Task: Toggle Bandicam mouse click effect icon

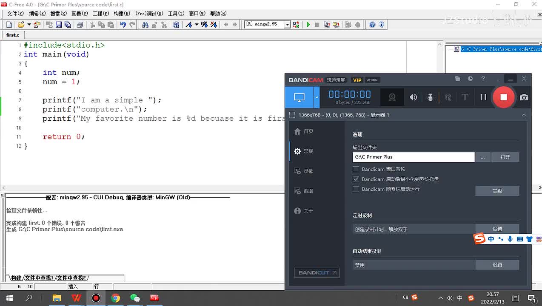Action: click(x=448, y=97)
